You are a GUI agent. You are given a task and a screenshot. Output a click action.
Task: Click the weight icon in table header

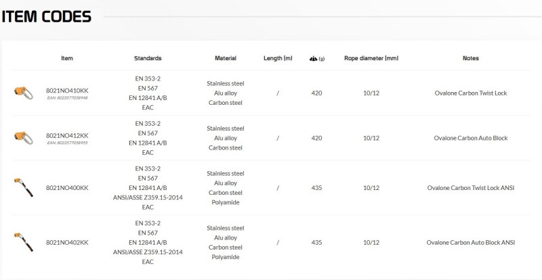(x=313, y=59)
